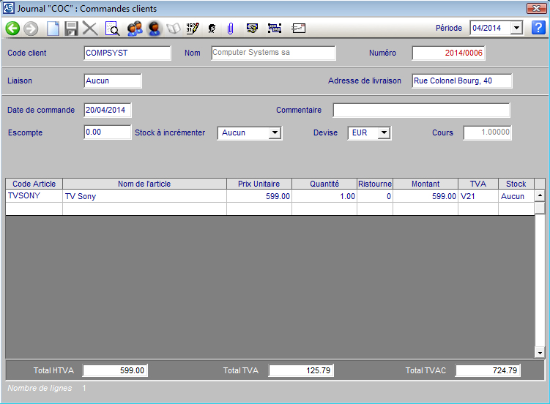Click the blue help question mark
Viewport: 550px width, 404px height.
538,28
